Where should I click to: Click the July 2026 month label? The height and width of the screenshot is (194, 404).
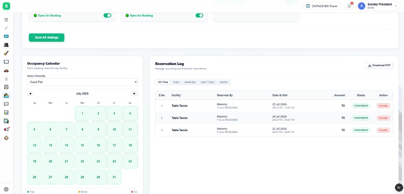point(82,93)
